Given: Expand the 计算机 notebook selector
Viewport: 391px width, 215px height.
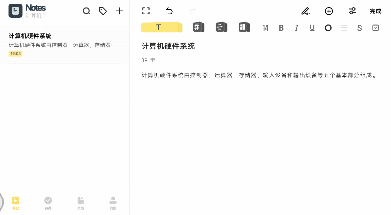Looking at the screenshot, I should 36,15.
